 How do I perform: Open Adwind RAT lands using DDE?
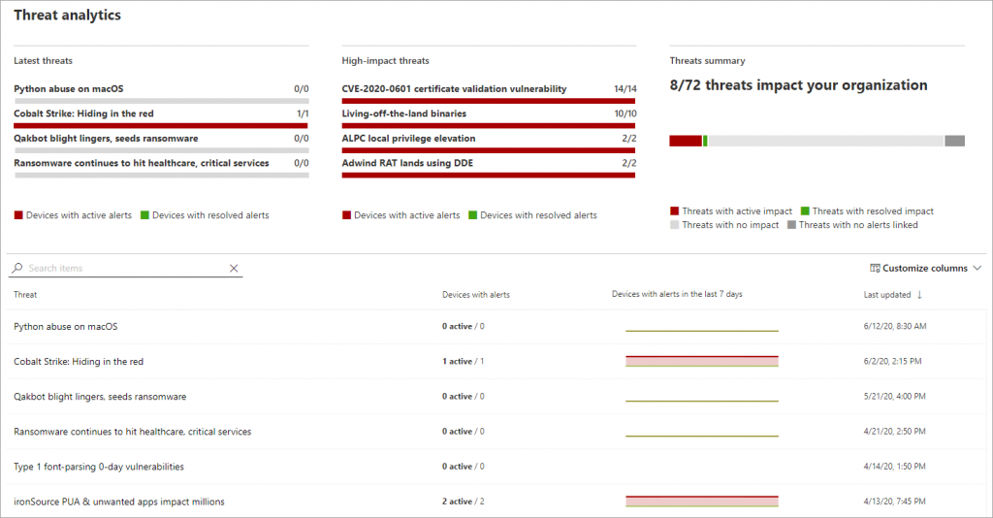click(407, 163)
